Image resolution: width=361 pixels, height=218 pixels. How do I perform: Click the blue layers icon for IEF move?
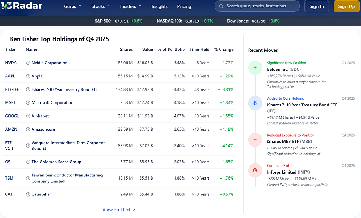pos(255,103)
